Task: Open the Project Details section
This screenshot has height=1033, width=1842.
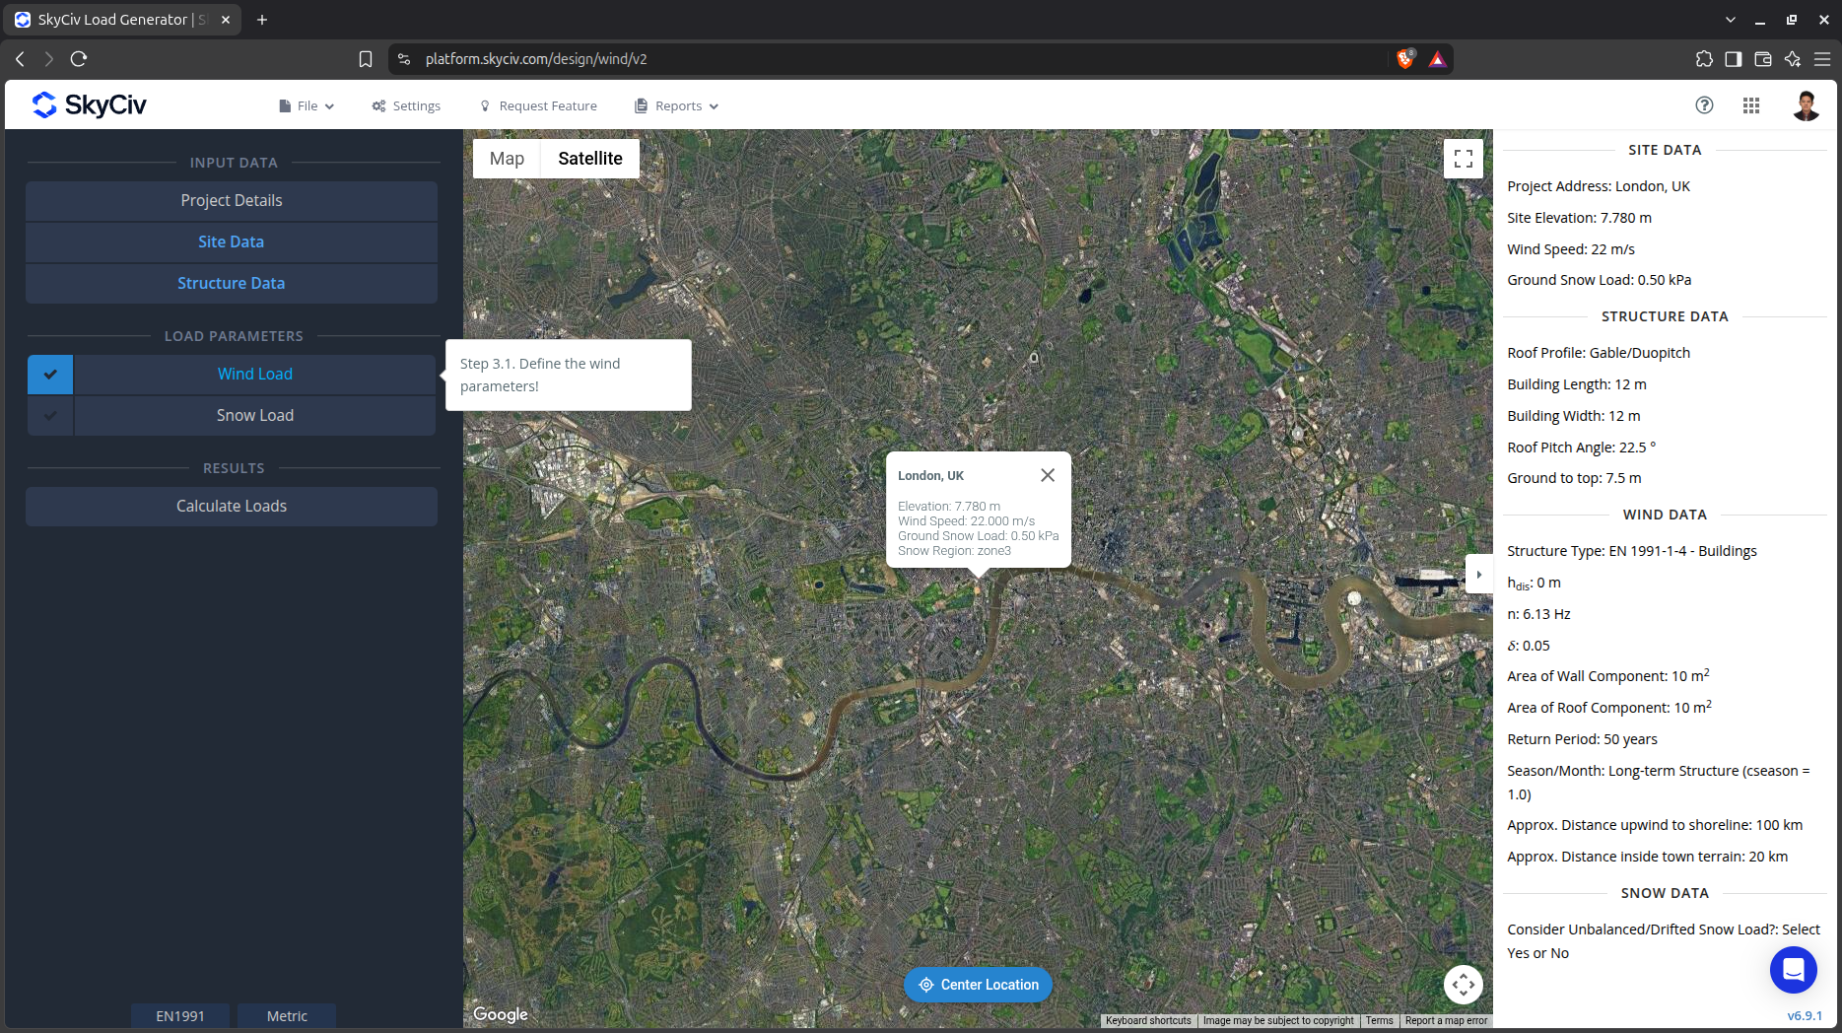Action: (x=232, y=201)
